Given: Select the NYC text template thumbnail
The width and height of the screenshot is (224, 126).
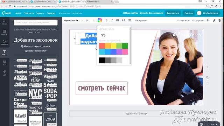Looking at the screenshot, I should tap(35, 94).
